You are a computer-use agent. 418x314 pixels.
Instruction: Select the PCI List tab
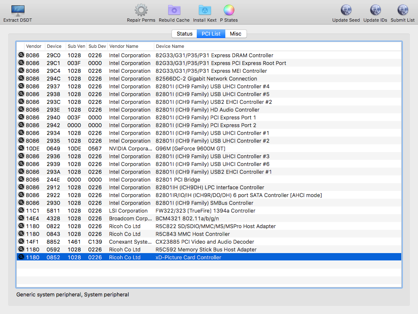coord(211,34)
